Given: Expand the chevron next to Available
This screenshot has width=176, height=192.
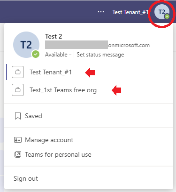Looking at the screenshot, I should pyautogui.click(x=70, y=55).
